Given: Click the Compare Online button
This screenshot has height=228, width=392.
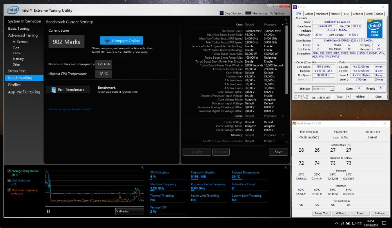Looking at the screenshot, I should point(122,41).
